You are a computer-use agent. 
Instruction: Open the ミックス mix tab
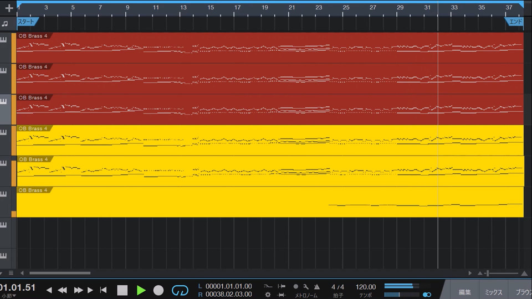click(493, 292)
